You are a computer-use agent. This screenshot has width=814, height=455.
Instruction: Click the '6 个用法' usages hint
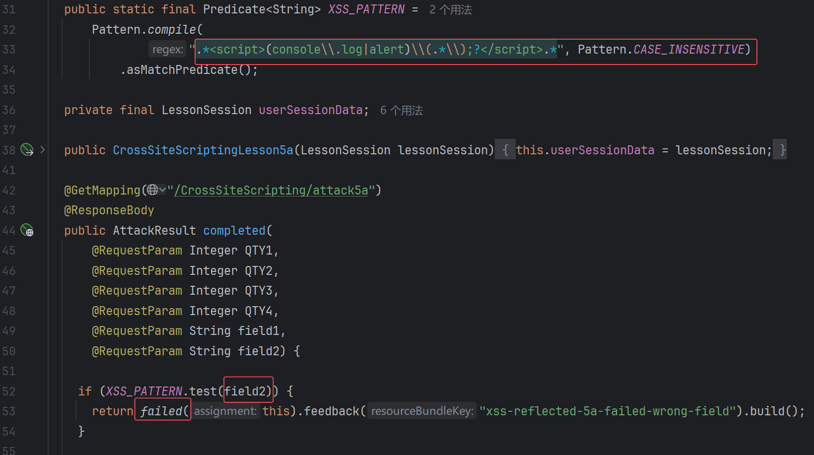(402, 110)
